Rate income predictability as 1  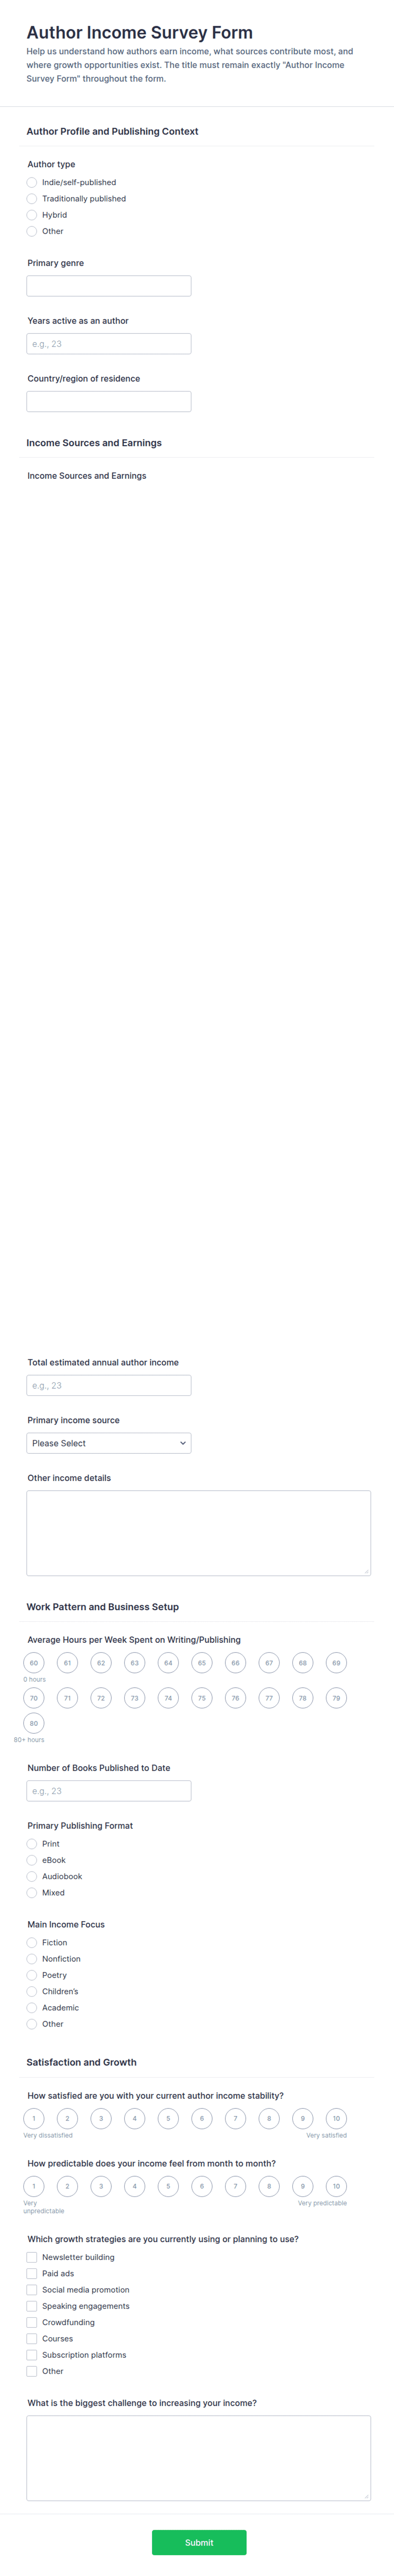34,2186
